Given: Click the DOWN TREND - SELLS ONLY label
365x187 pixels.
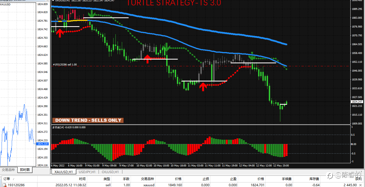Looking at the screenshot, I should [88, 120].
